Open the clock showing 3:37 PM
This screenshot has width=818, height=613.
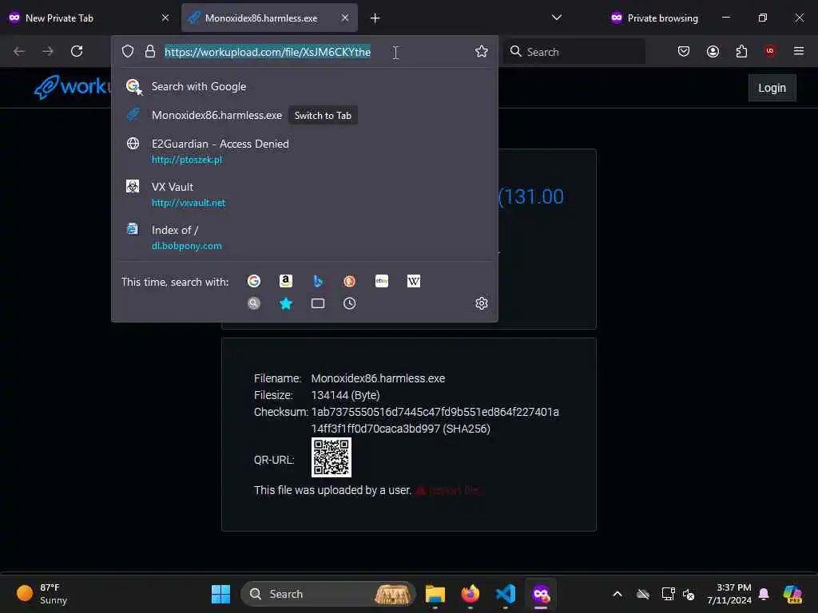[x=729, y=594]
